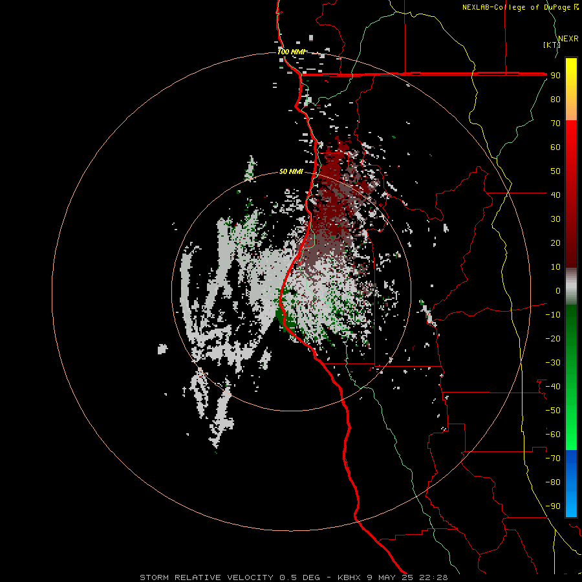This screenshot has height=582, width=582.
Task: Click the velocity scale label "70"
Action: coord(555,124)
